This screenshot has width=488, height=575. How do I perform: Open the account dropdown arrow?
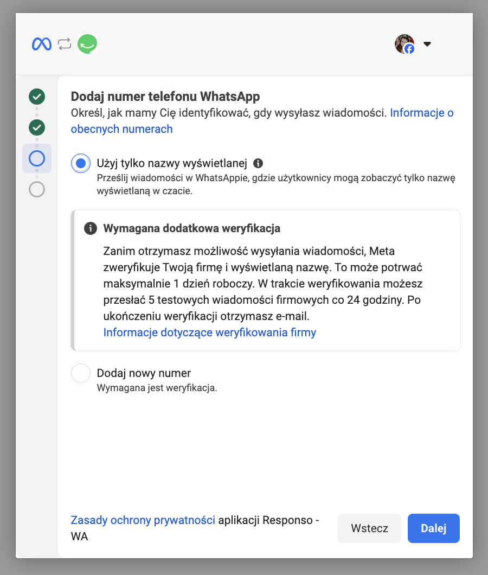[427, 44]
